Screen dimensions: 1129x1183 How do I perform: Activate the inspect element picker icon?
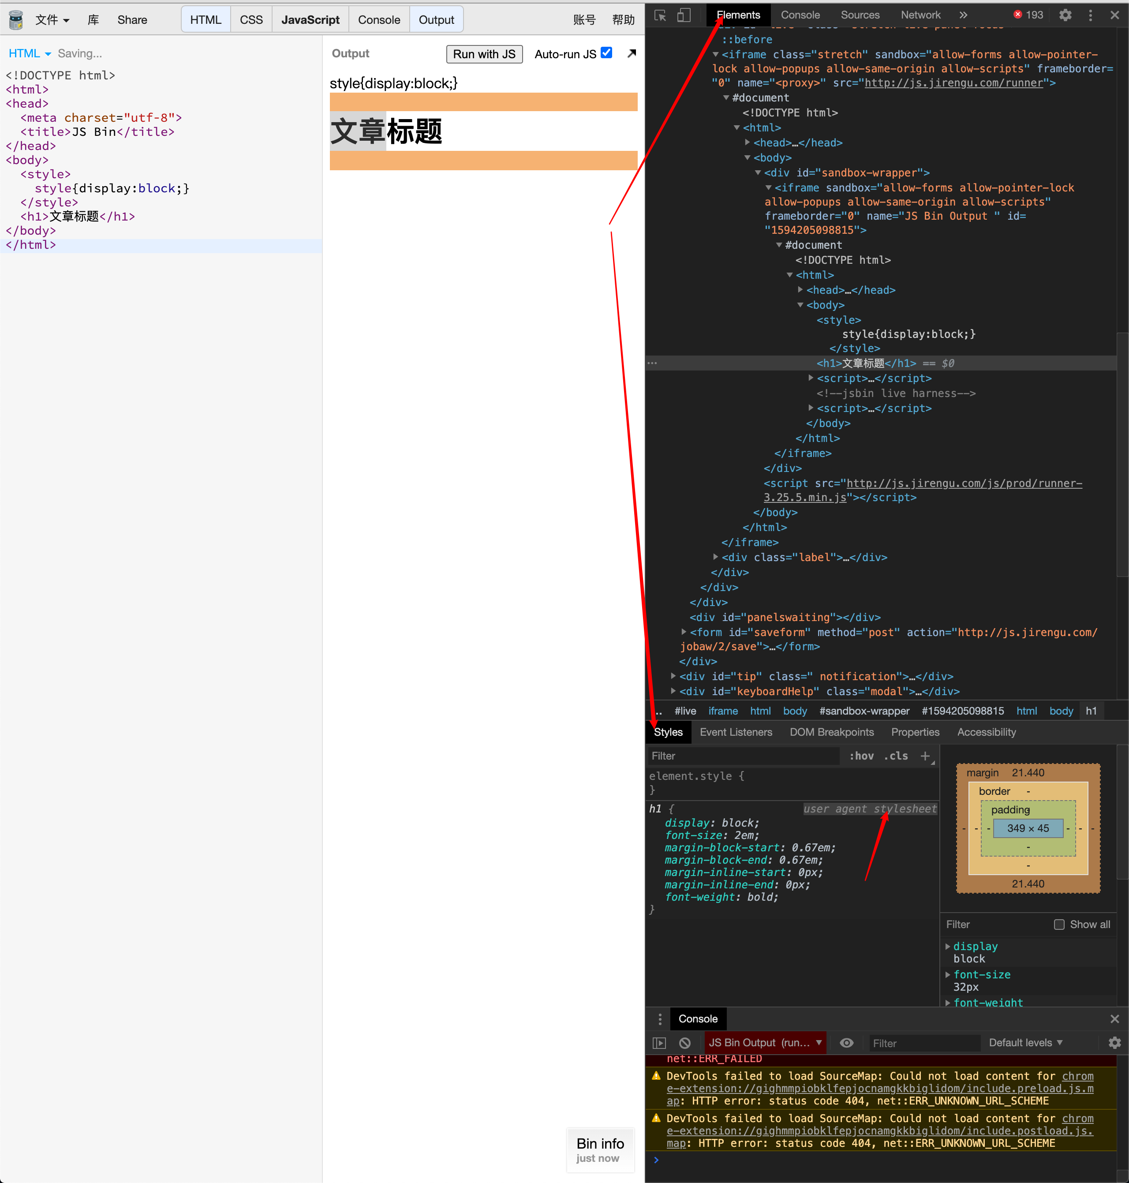pos(660,15)
